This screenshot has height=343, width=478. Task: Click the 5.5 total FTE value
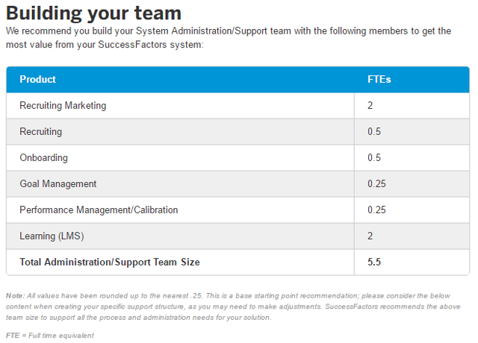374,262
